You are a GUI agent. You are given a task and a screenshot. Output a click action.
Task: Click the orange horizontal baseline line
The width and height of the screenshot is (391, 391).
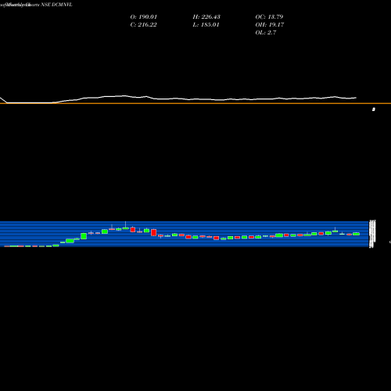pos(195,103)
